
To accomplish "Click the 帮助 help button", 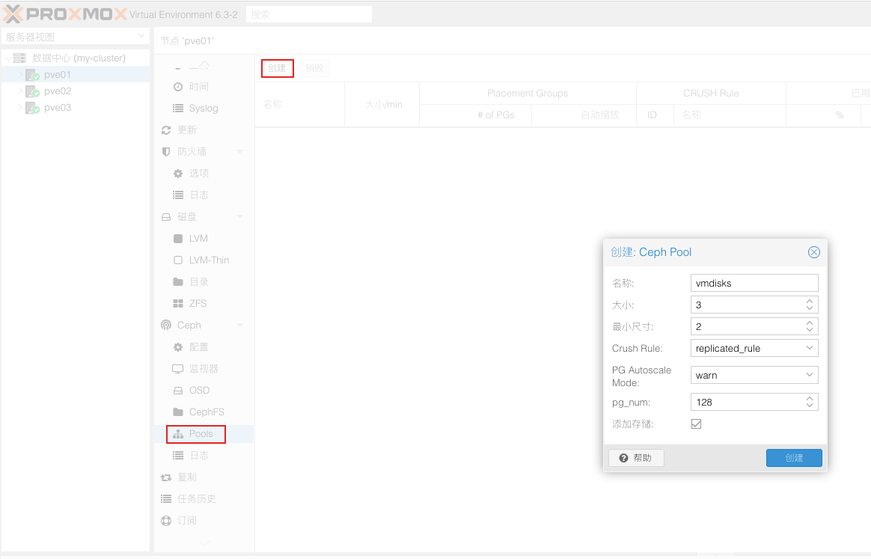I will coord(636,458).
